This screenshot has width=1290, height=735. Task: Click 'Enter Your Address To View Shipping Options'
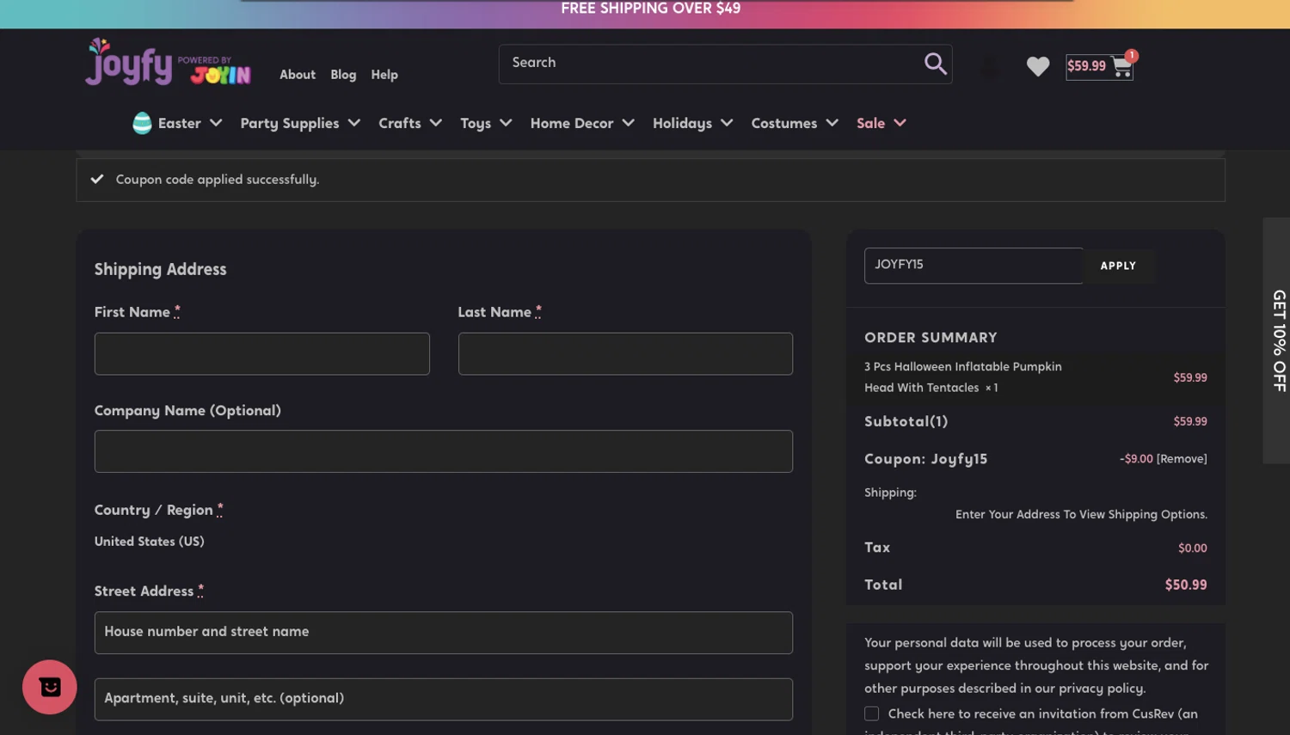pos(1081,514)
